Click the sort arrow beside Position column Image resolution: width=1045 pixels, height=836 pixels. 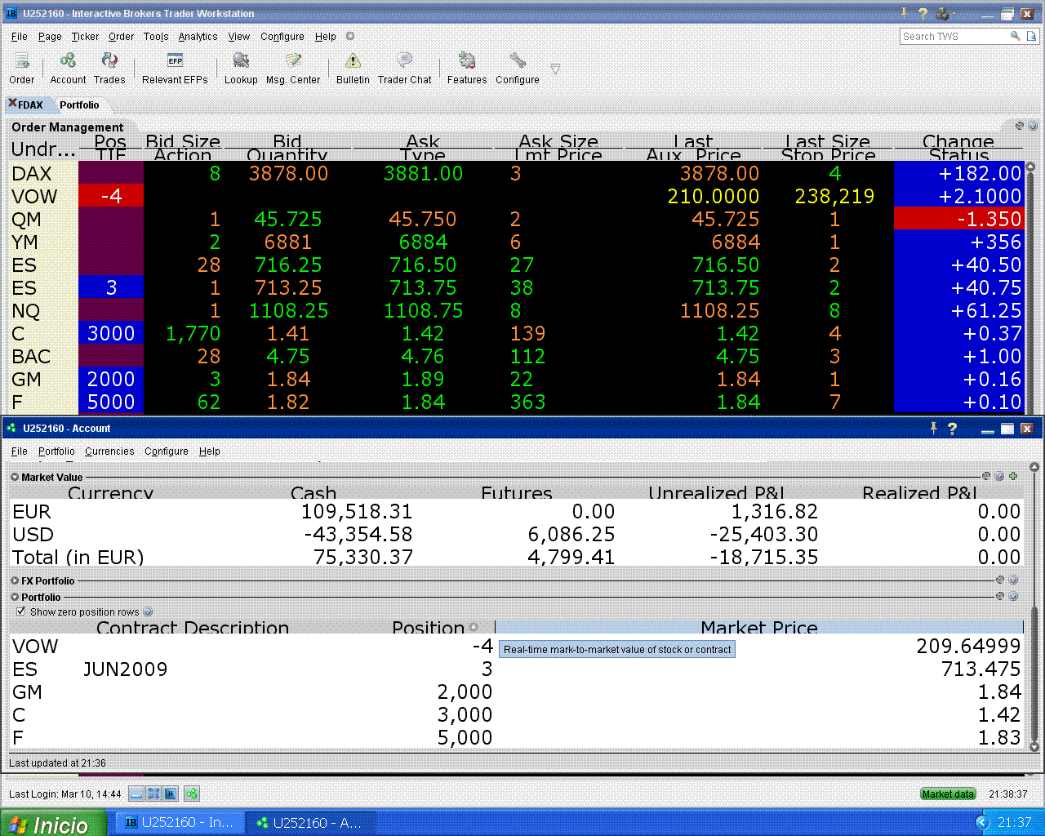pos(474,628)
